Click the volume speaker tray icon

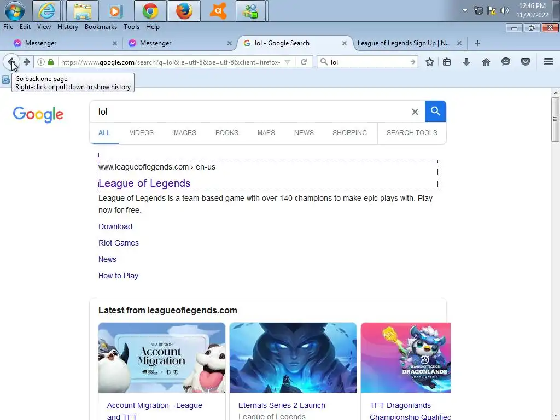(x=504, y=11)
